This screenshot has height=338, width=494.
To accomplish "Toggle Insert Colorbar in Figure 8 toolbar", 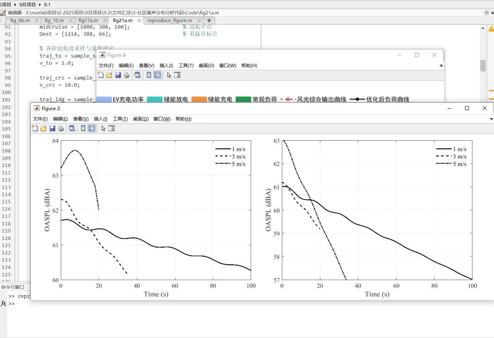I will point(149,75).
